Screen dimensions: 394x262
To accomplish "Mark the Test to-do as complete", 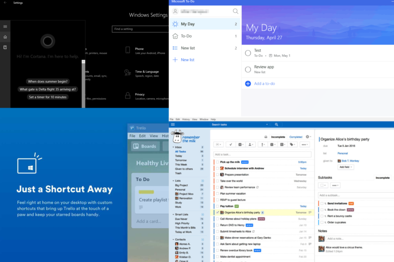I will [248, 53].
